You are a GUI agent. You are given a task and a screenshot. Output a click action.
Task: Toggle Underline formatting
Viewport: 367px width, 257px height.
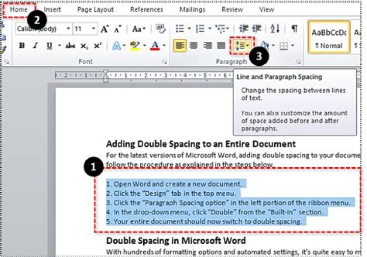(49, 46)
